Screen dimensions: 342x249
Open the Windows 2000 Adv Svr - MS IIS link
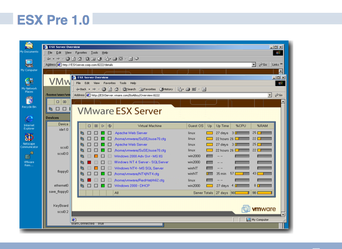click(138, 156)
